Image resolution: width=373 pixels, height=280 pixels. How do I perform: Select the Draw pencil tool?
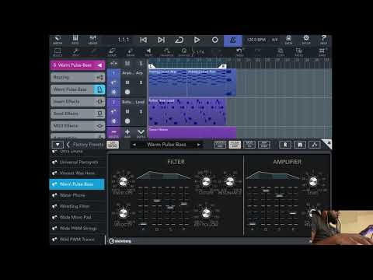(131, 52)
